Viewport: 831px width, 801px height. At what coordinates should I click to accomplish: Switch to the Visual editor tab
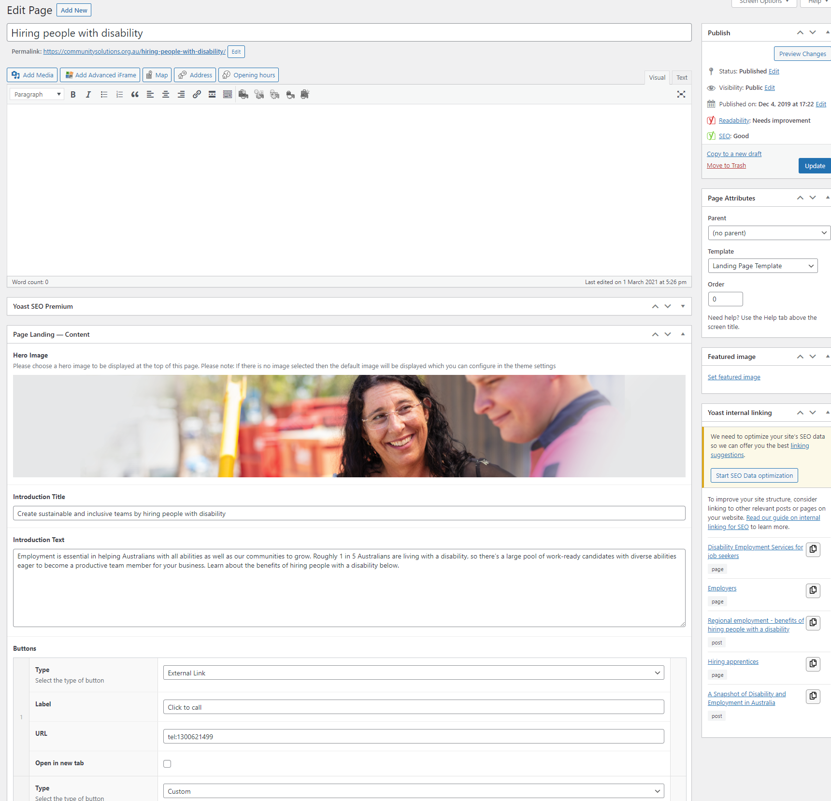(x=657, y=77)
